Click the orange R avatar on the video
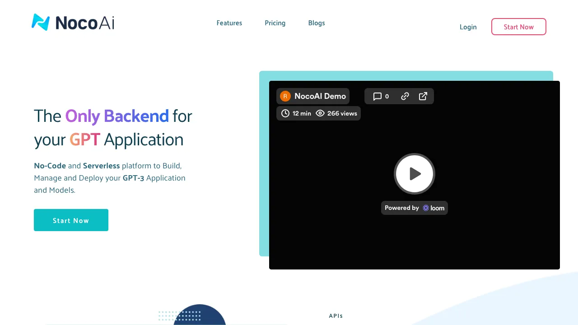Image resolution: width=578 pixels, height=325 pixels. (285, 96)
